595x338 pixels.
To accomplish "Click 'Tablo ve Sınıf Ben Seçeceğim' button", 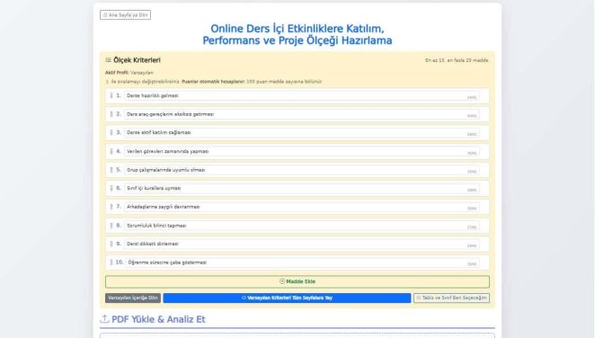I will tap(451, 298).
